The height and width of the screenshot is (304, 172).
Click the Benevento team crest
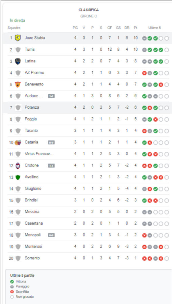coord(18,84)
